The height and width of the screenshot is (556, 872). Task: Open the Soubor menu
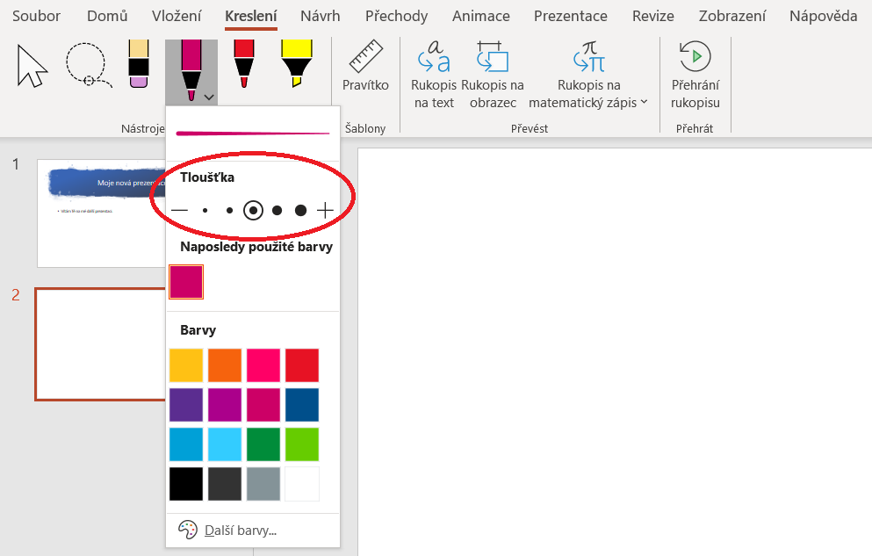point(36,16)
